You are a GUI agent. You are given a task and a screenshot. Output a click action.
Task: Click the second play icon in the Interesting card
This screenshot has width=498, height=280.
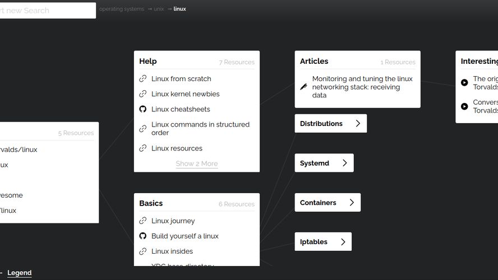pyautogui.click(x=464, y=106)
